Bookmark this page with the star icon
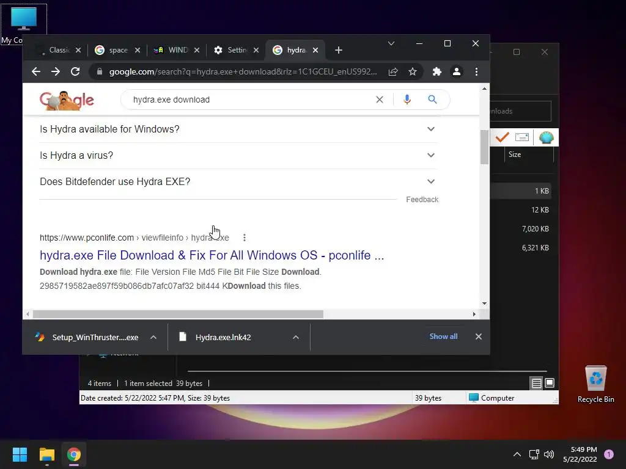The width and height of the screenshot is (626, 469). (413, 72)
